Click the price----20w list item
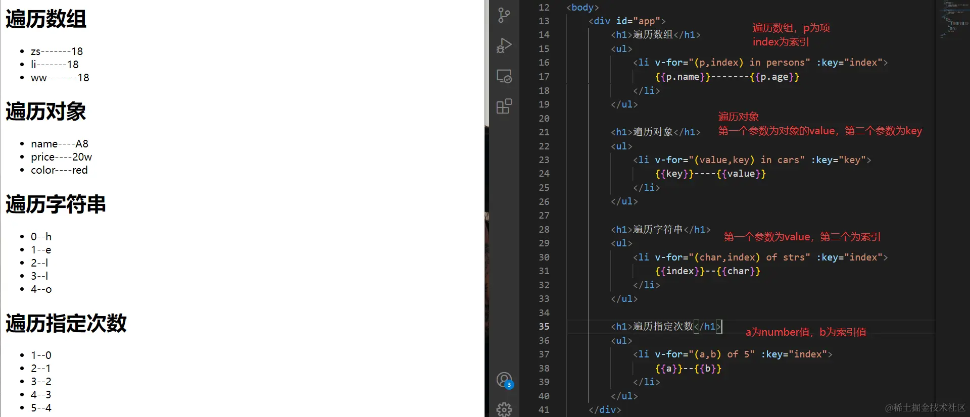Image resolution: width=970 pixels, height=417 pixels. pyautogui.click(x=61, y=157)
